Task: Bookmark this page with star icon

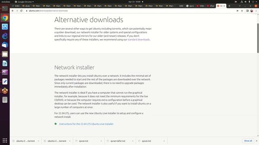Action: coord(242,11)
